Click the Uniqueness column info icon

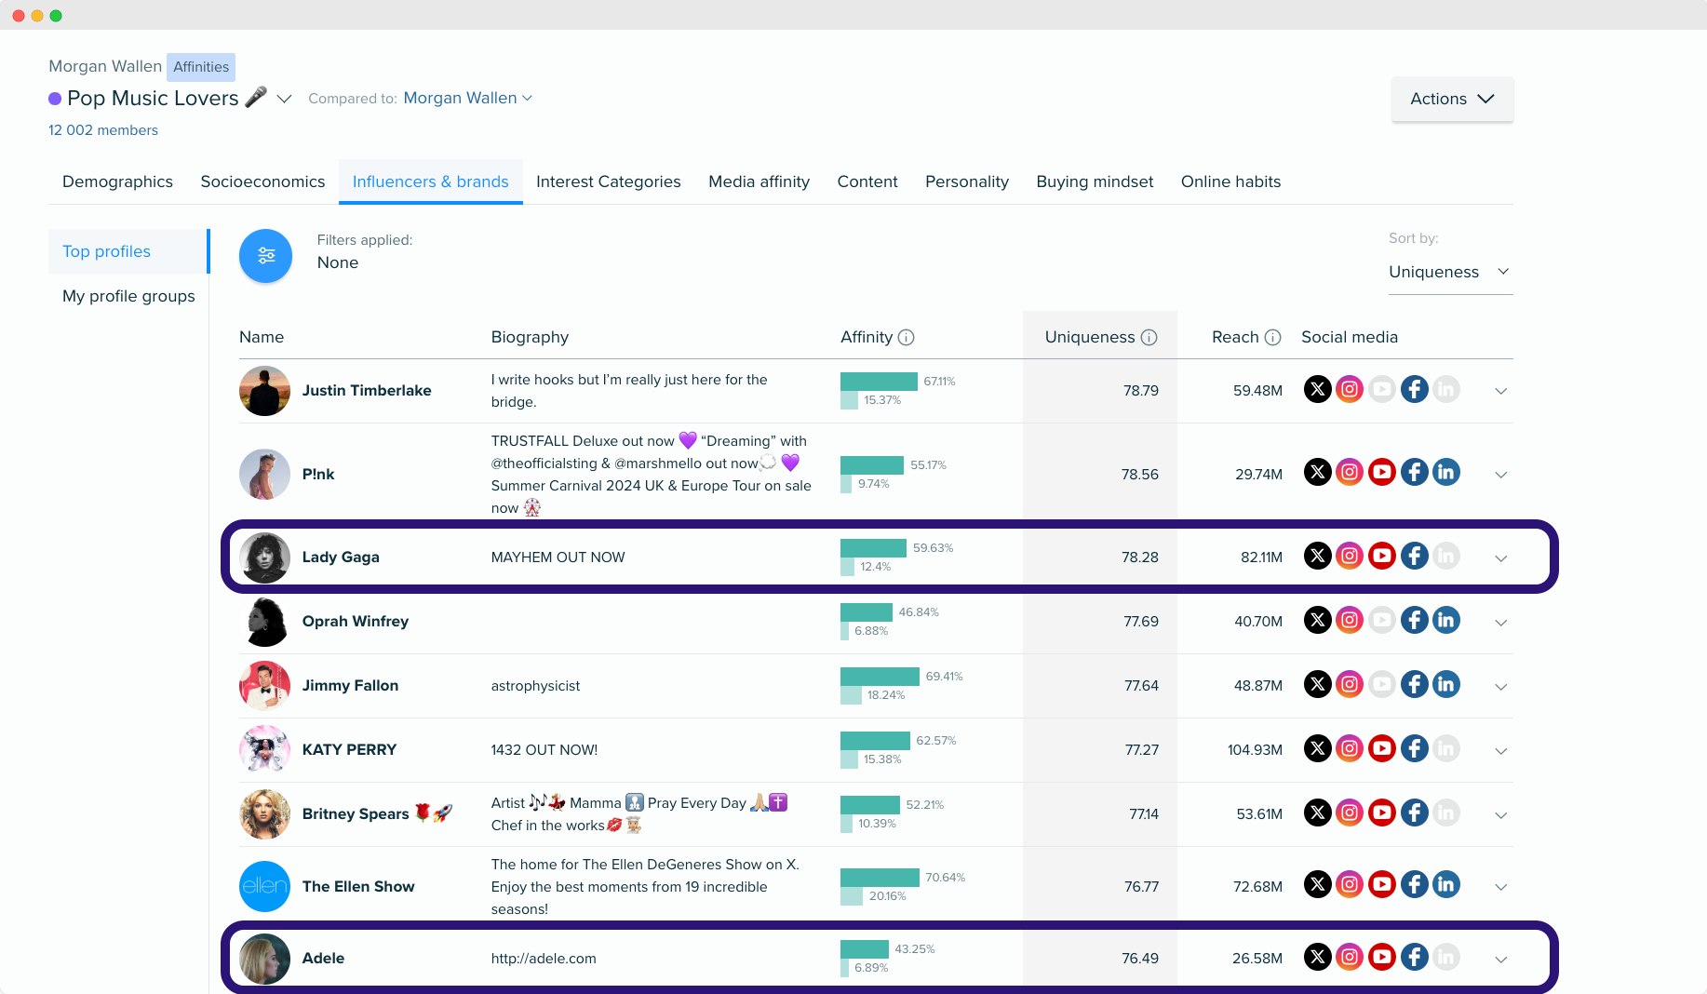click(x=1149, y=338)
